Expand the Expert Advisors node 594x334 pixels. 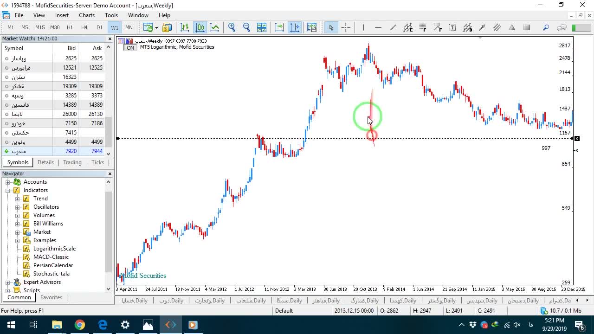pos(8,282)
